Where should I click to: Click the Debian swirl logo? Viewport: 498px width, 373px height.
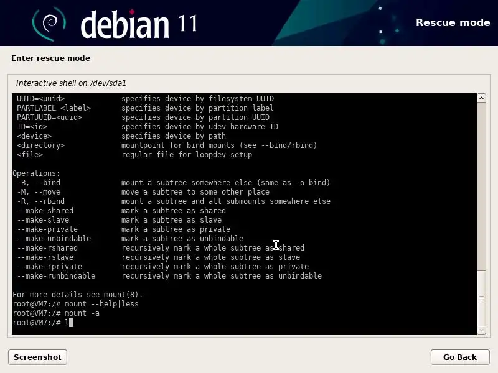click(x=49, y=24)
